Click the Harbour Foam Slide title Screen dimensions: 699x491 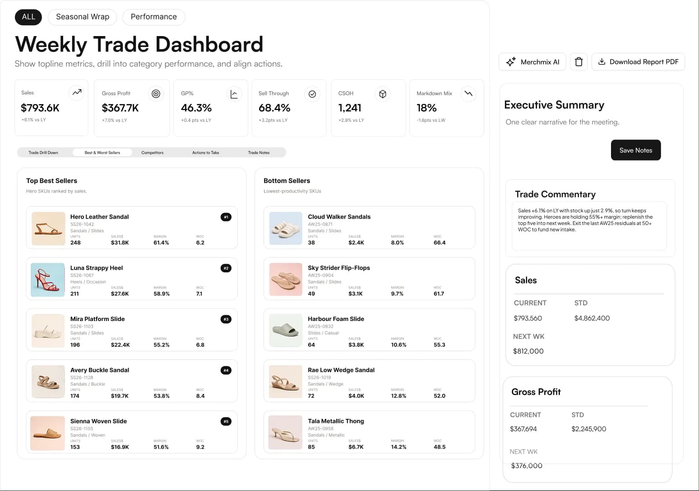tap(336, 319)
